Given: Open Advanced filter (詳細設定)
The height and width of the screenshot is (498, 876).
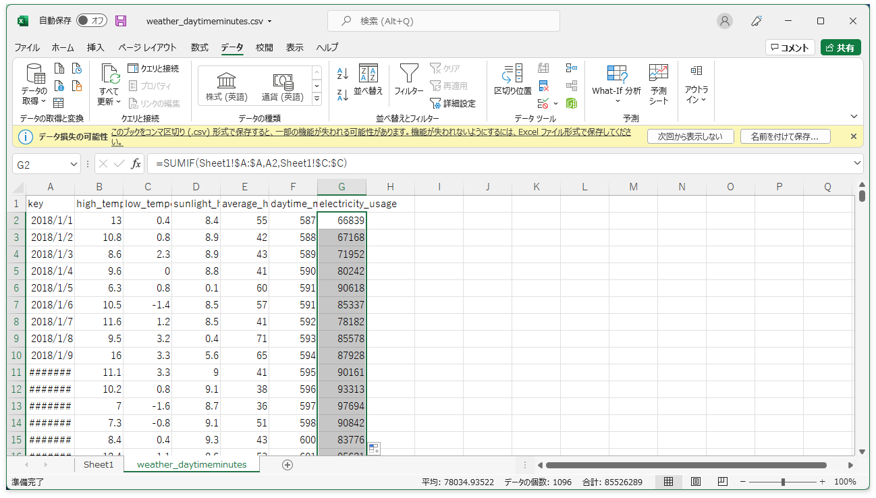Looking at the screenshot, I should pos(453,103).
